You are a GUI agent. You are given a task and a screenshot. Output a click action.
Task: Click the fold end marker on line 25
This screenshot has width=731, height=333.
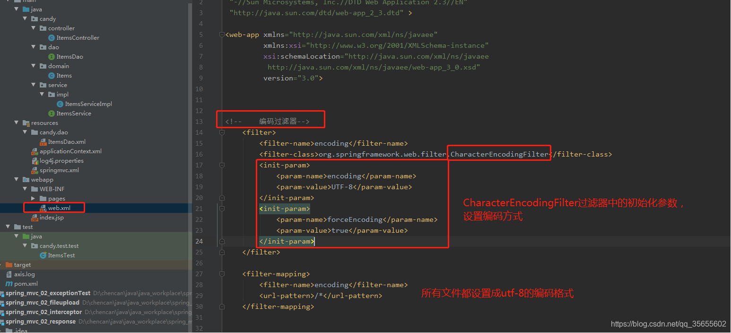pyautogui.click(x=222, y=252)
